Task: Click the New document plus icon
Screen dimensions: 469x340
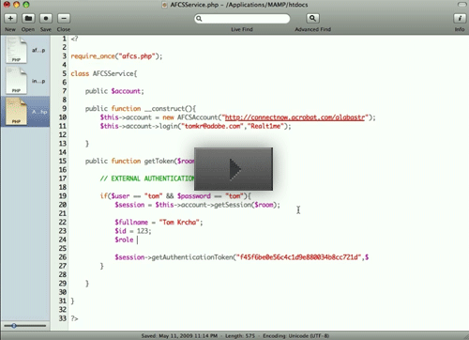Action: (10, 18)
